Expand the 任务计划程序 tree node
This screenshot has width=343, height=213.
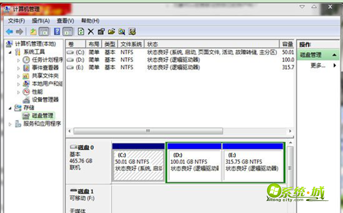pyautogui.click(x=18, y=60)
